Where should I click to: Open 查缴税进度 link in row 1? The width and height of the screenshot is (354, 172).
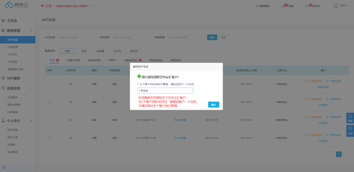(x=323, y=87)
